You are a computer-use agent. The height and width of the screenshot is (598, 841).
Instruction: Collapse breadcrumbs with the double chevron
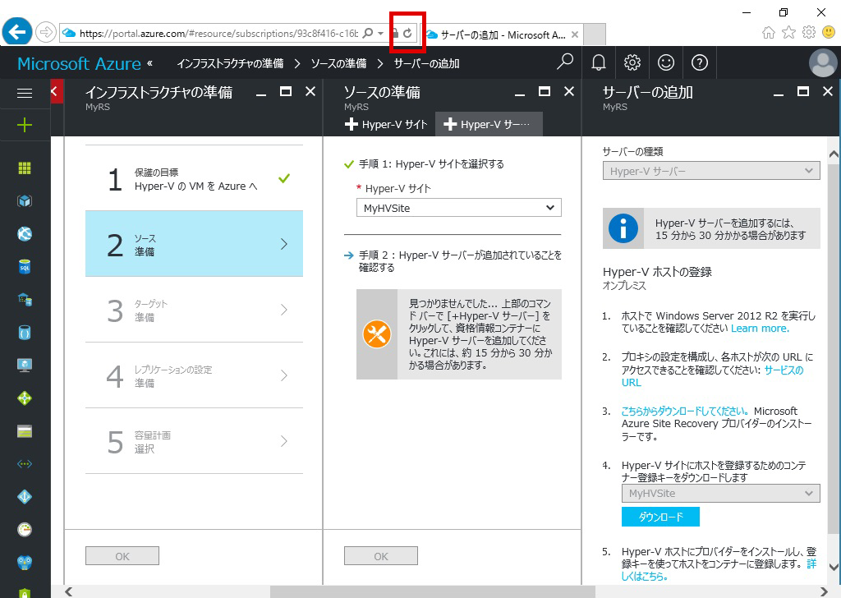pos(149,63)
